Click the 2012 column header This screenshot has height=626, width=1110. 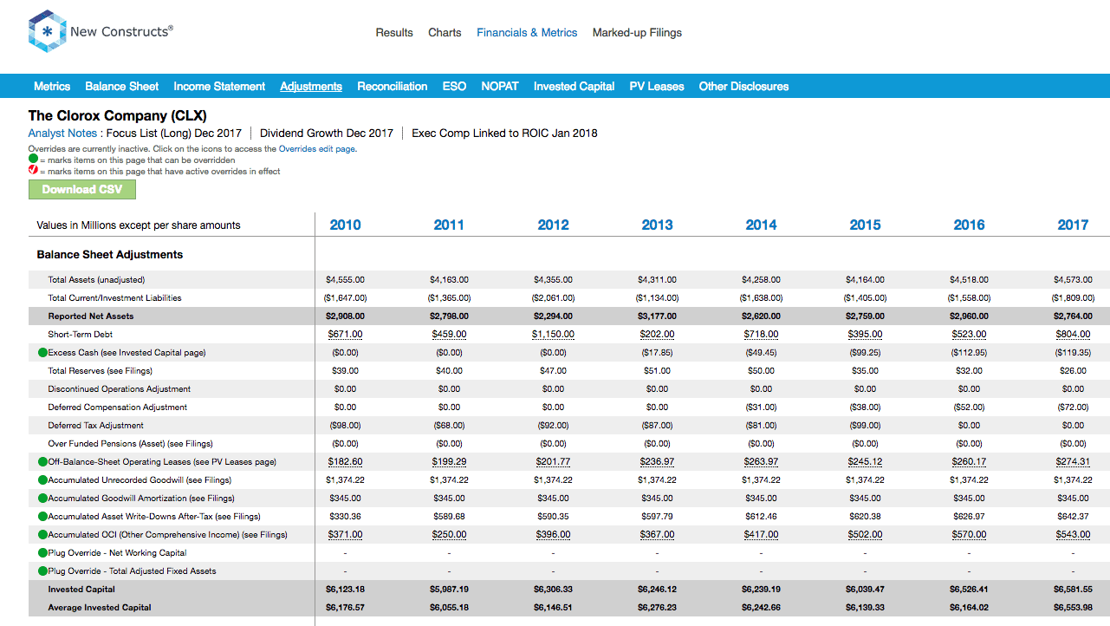coord(553,225)
